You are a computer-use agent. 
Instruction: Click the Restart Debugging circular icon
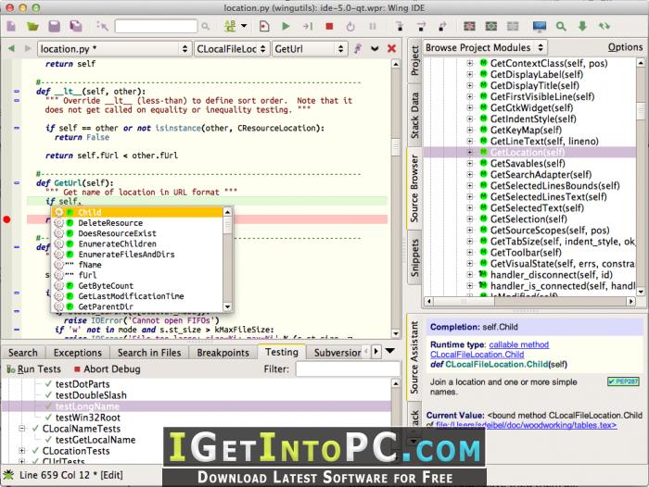point(350,27)
